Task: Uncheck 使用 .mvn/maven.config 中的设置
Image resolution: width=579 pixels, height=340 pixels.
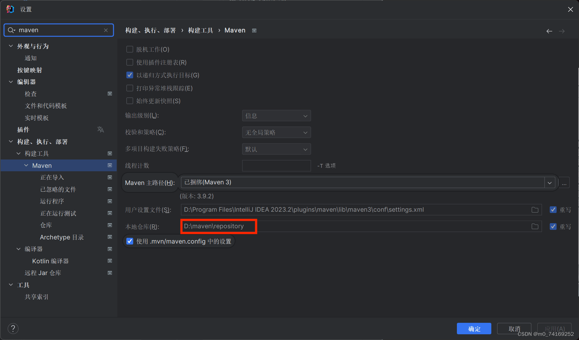Action: (x=130, y=241)
